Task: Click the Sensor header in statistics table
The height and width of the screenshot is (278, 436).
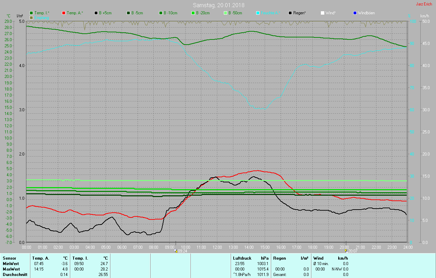Action: point(10,258)
